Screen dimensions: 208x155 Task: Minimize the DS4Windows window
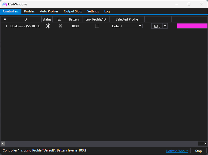(x=177, y=4)
